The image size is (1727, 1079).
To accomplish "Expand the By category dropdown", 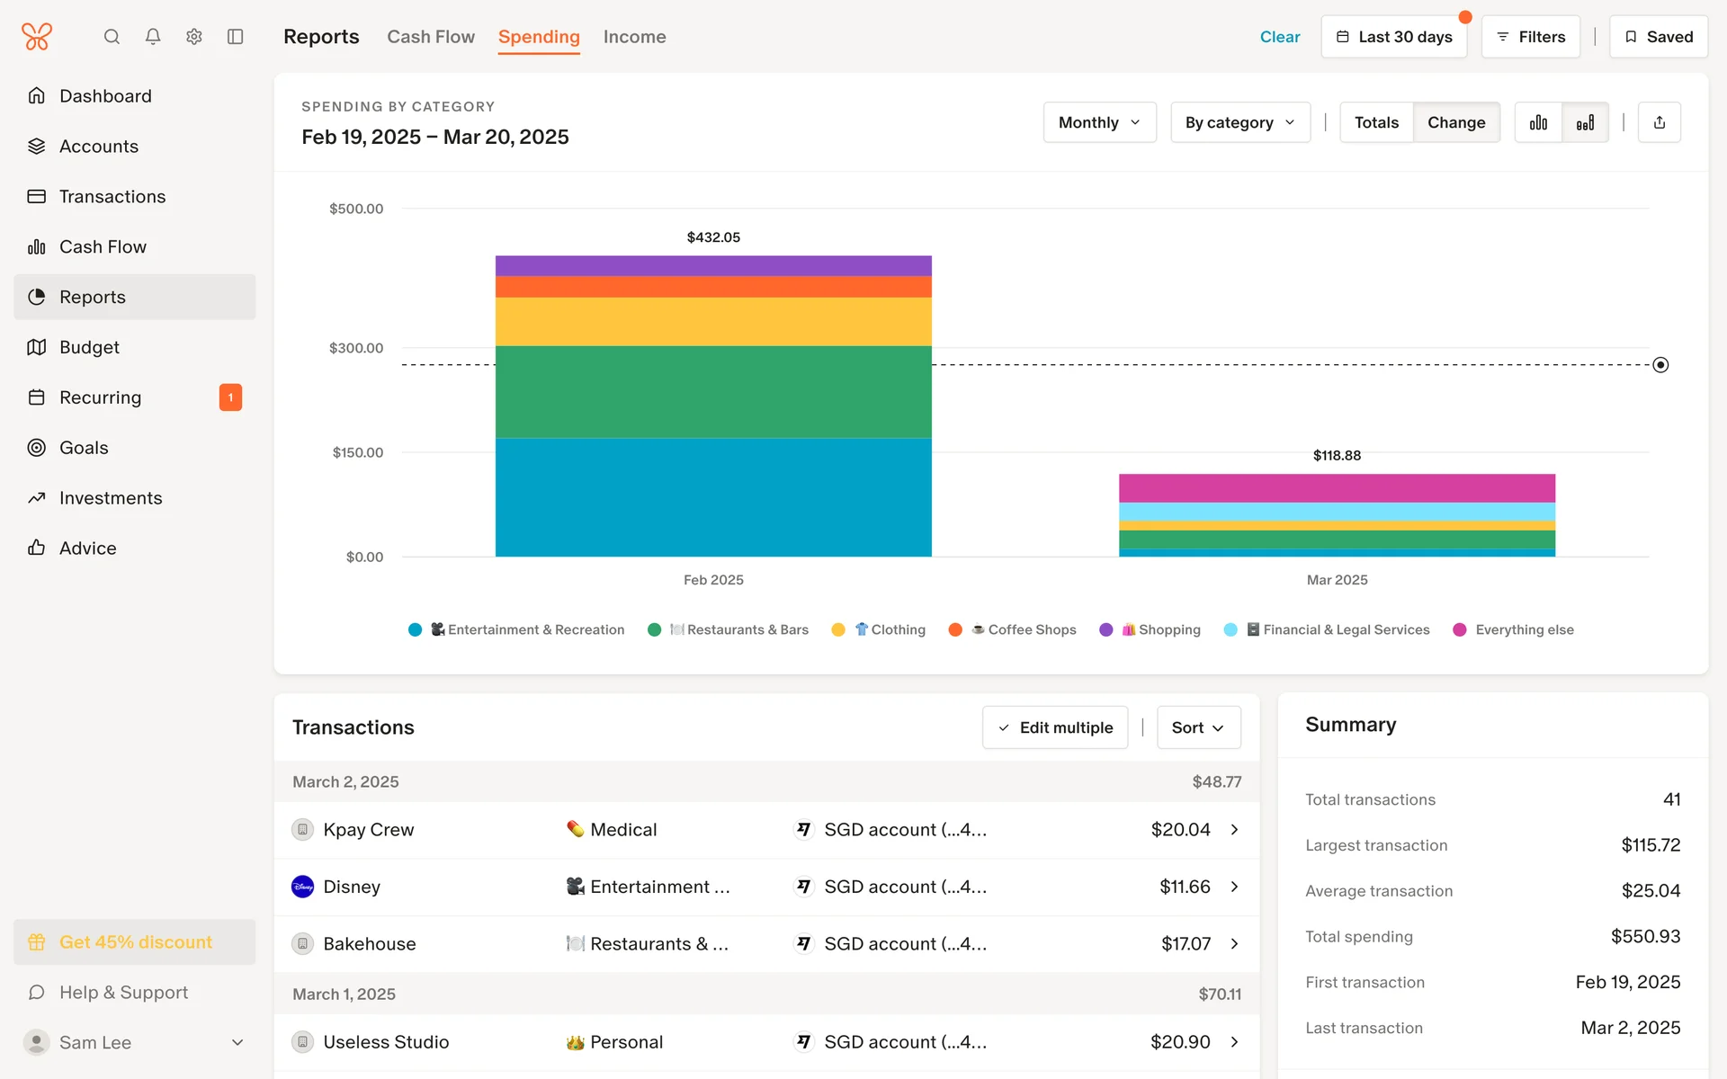I will tap(1239, 122).
